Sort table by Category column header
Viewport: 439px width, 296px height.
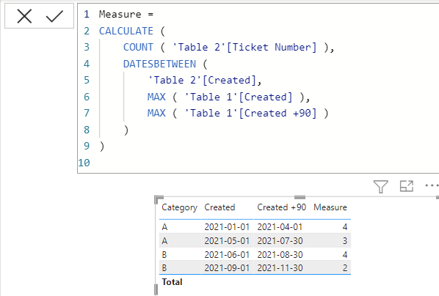coord(179,207)
